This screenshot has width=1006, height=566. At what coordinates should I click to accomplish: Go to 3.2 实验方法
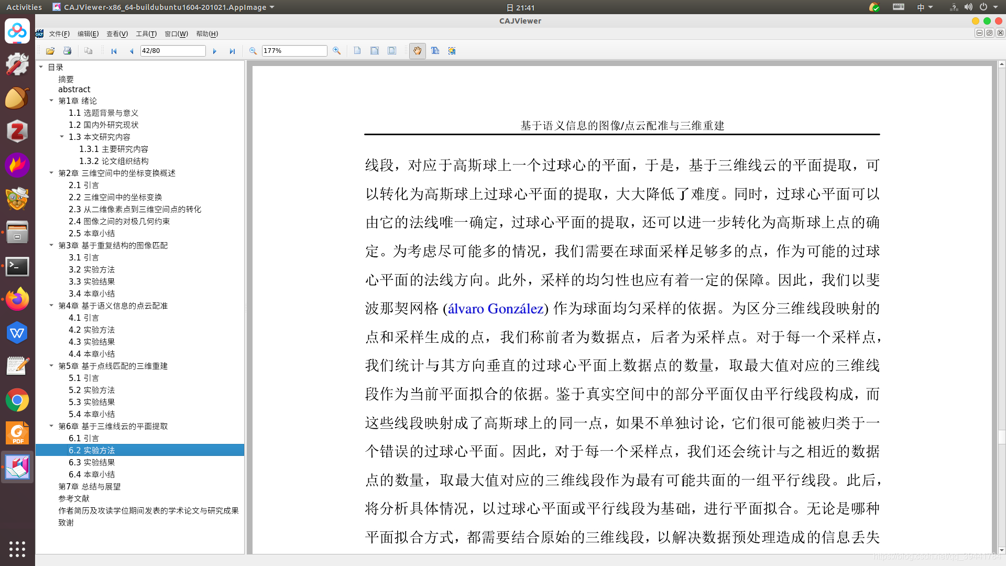92,269
